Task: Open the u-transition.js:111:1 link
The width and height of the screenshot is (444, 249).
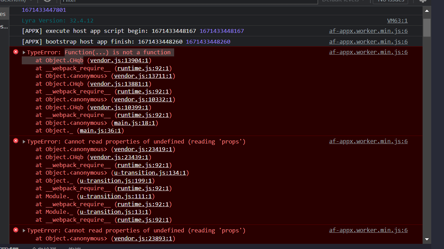Action: point(116,196)
